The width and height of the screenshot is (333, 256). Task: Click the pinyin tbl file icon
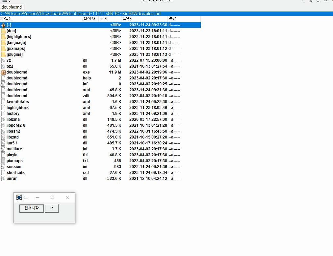click(3, 155)
